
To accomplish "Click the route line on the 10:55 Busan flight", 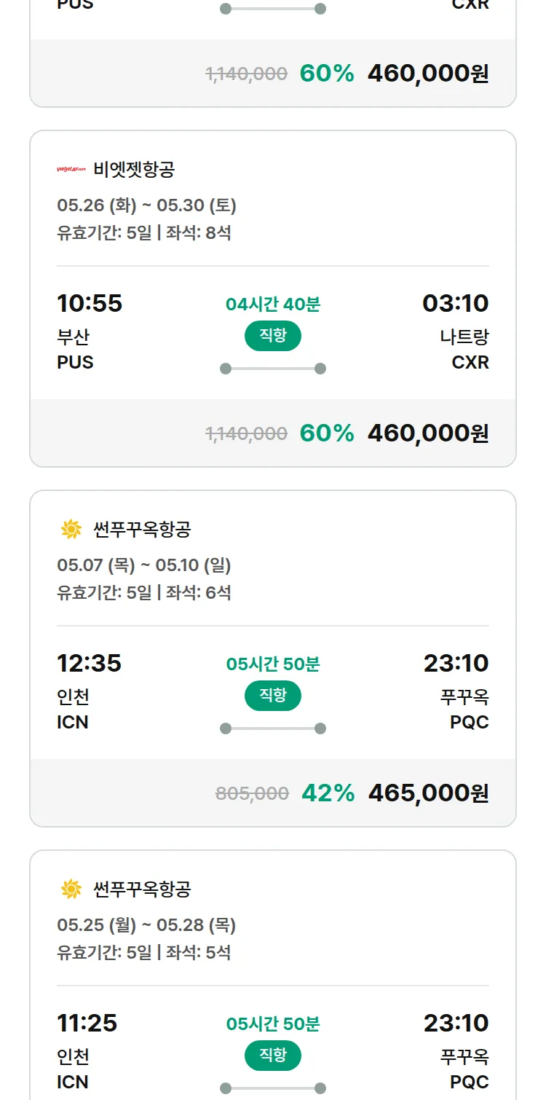I will click(273, 369).
